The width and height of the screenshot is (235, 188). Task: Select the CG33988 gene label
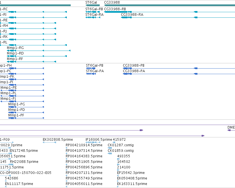point(112,2)
